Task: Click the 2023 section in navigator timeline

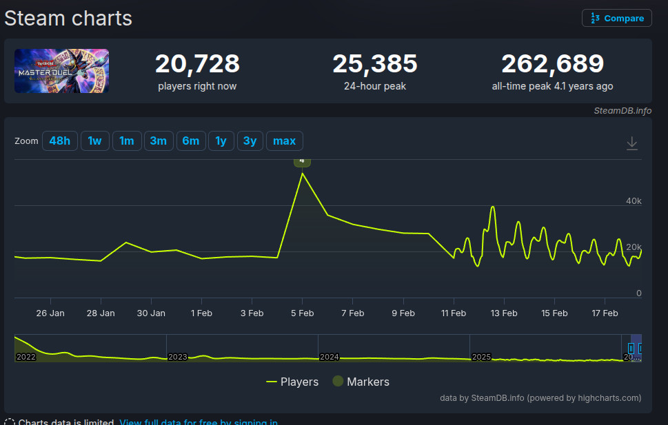Action: click(178, 357)
